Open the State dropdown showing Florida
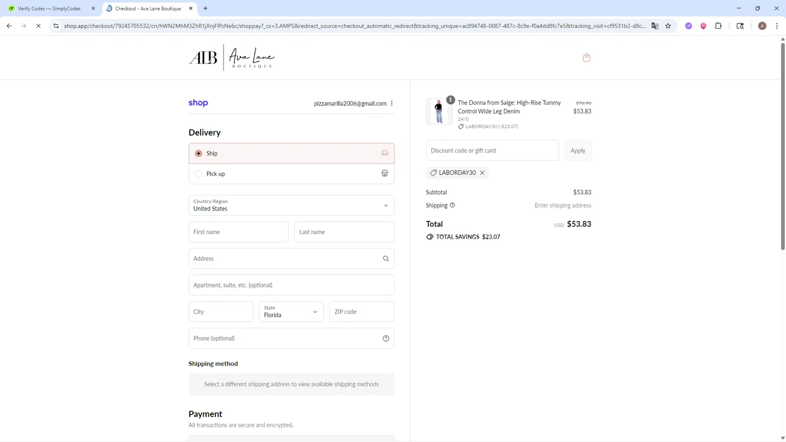The width and height of the screenshot is (786, 442). pyautogui.click(x=291, y=312)
